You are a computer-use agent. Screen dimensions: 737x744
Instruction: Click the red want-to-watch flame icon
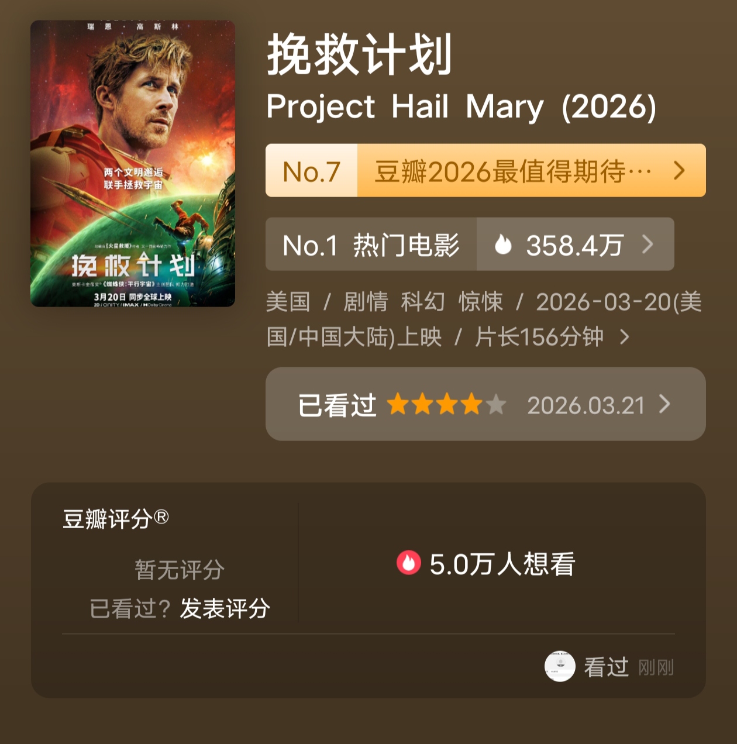point(408,563)
